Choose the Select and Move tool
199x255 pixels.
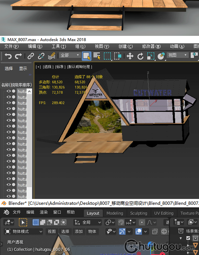tap(130, 56)
